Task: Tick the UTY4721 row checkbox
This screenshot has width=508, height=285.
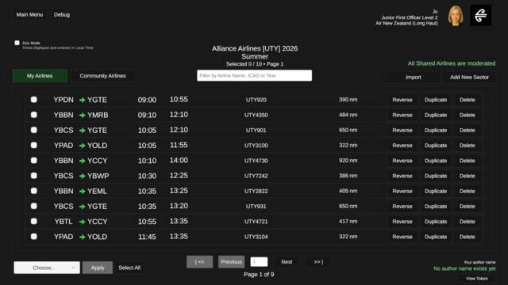Action: pos(33,221)
